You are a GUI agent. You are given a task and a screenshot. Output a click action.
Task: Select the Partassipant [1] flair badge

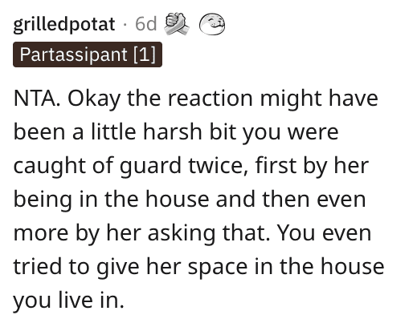pos(88,54)
